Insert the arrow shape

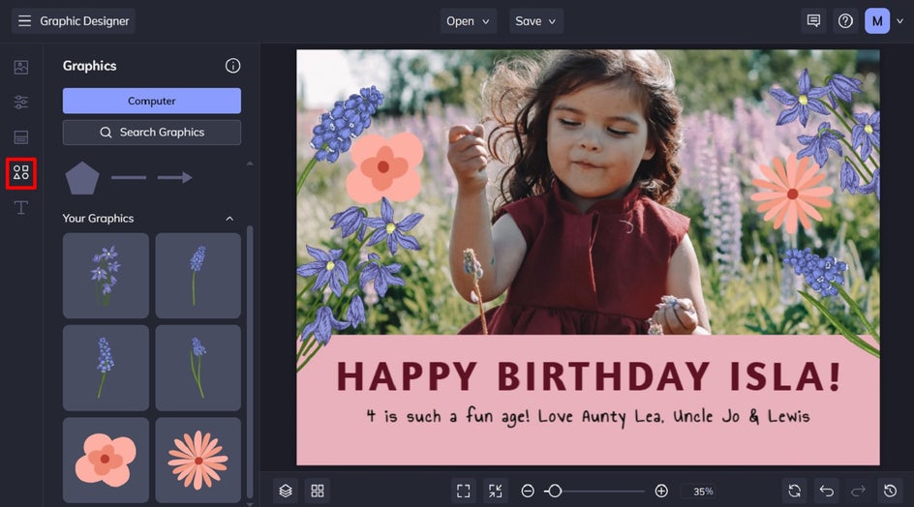coord(175,177)
